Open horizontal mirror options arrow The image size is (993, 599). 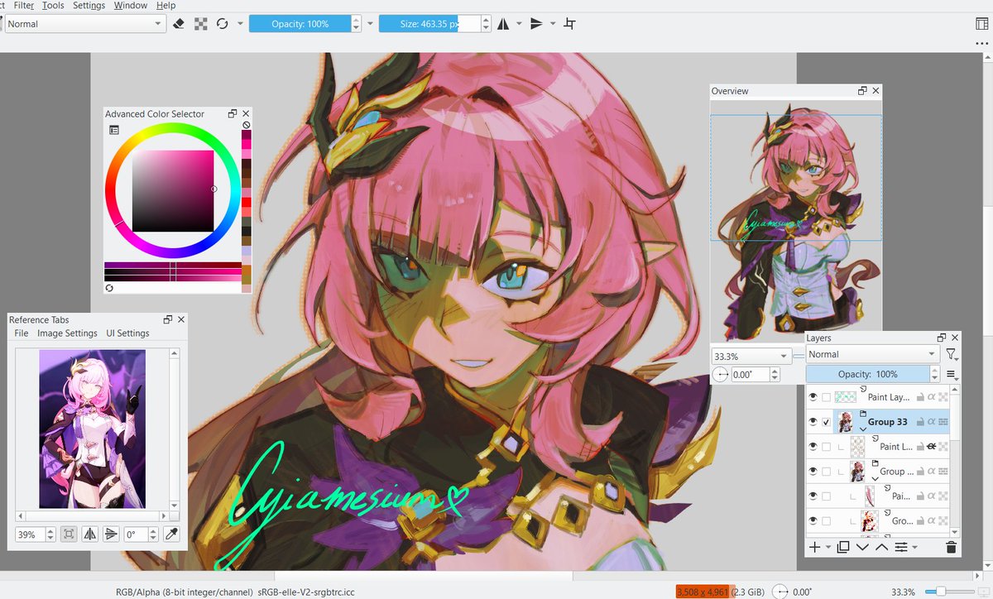point(519,24)
